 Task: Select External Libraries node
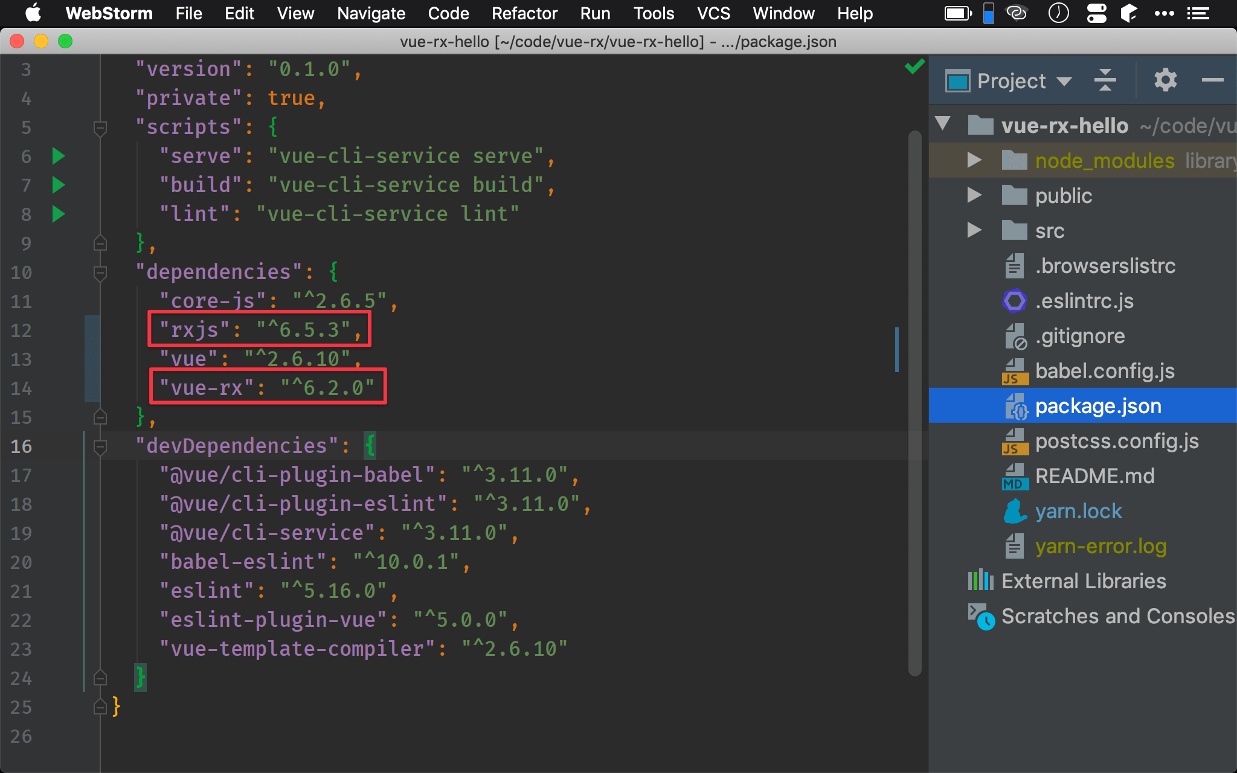[x=1083, y=581]
